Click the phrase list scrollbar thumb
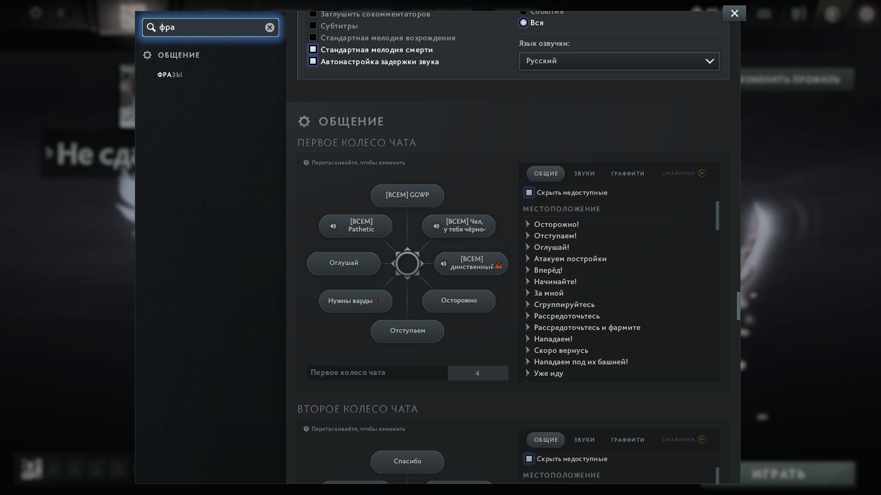Screen dimensions: 881x495 [x=717, y=216]
